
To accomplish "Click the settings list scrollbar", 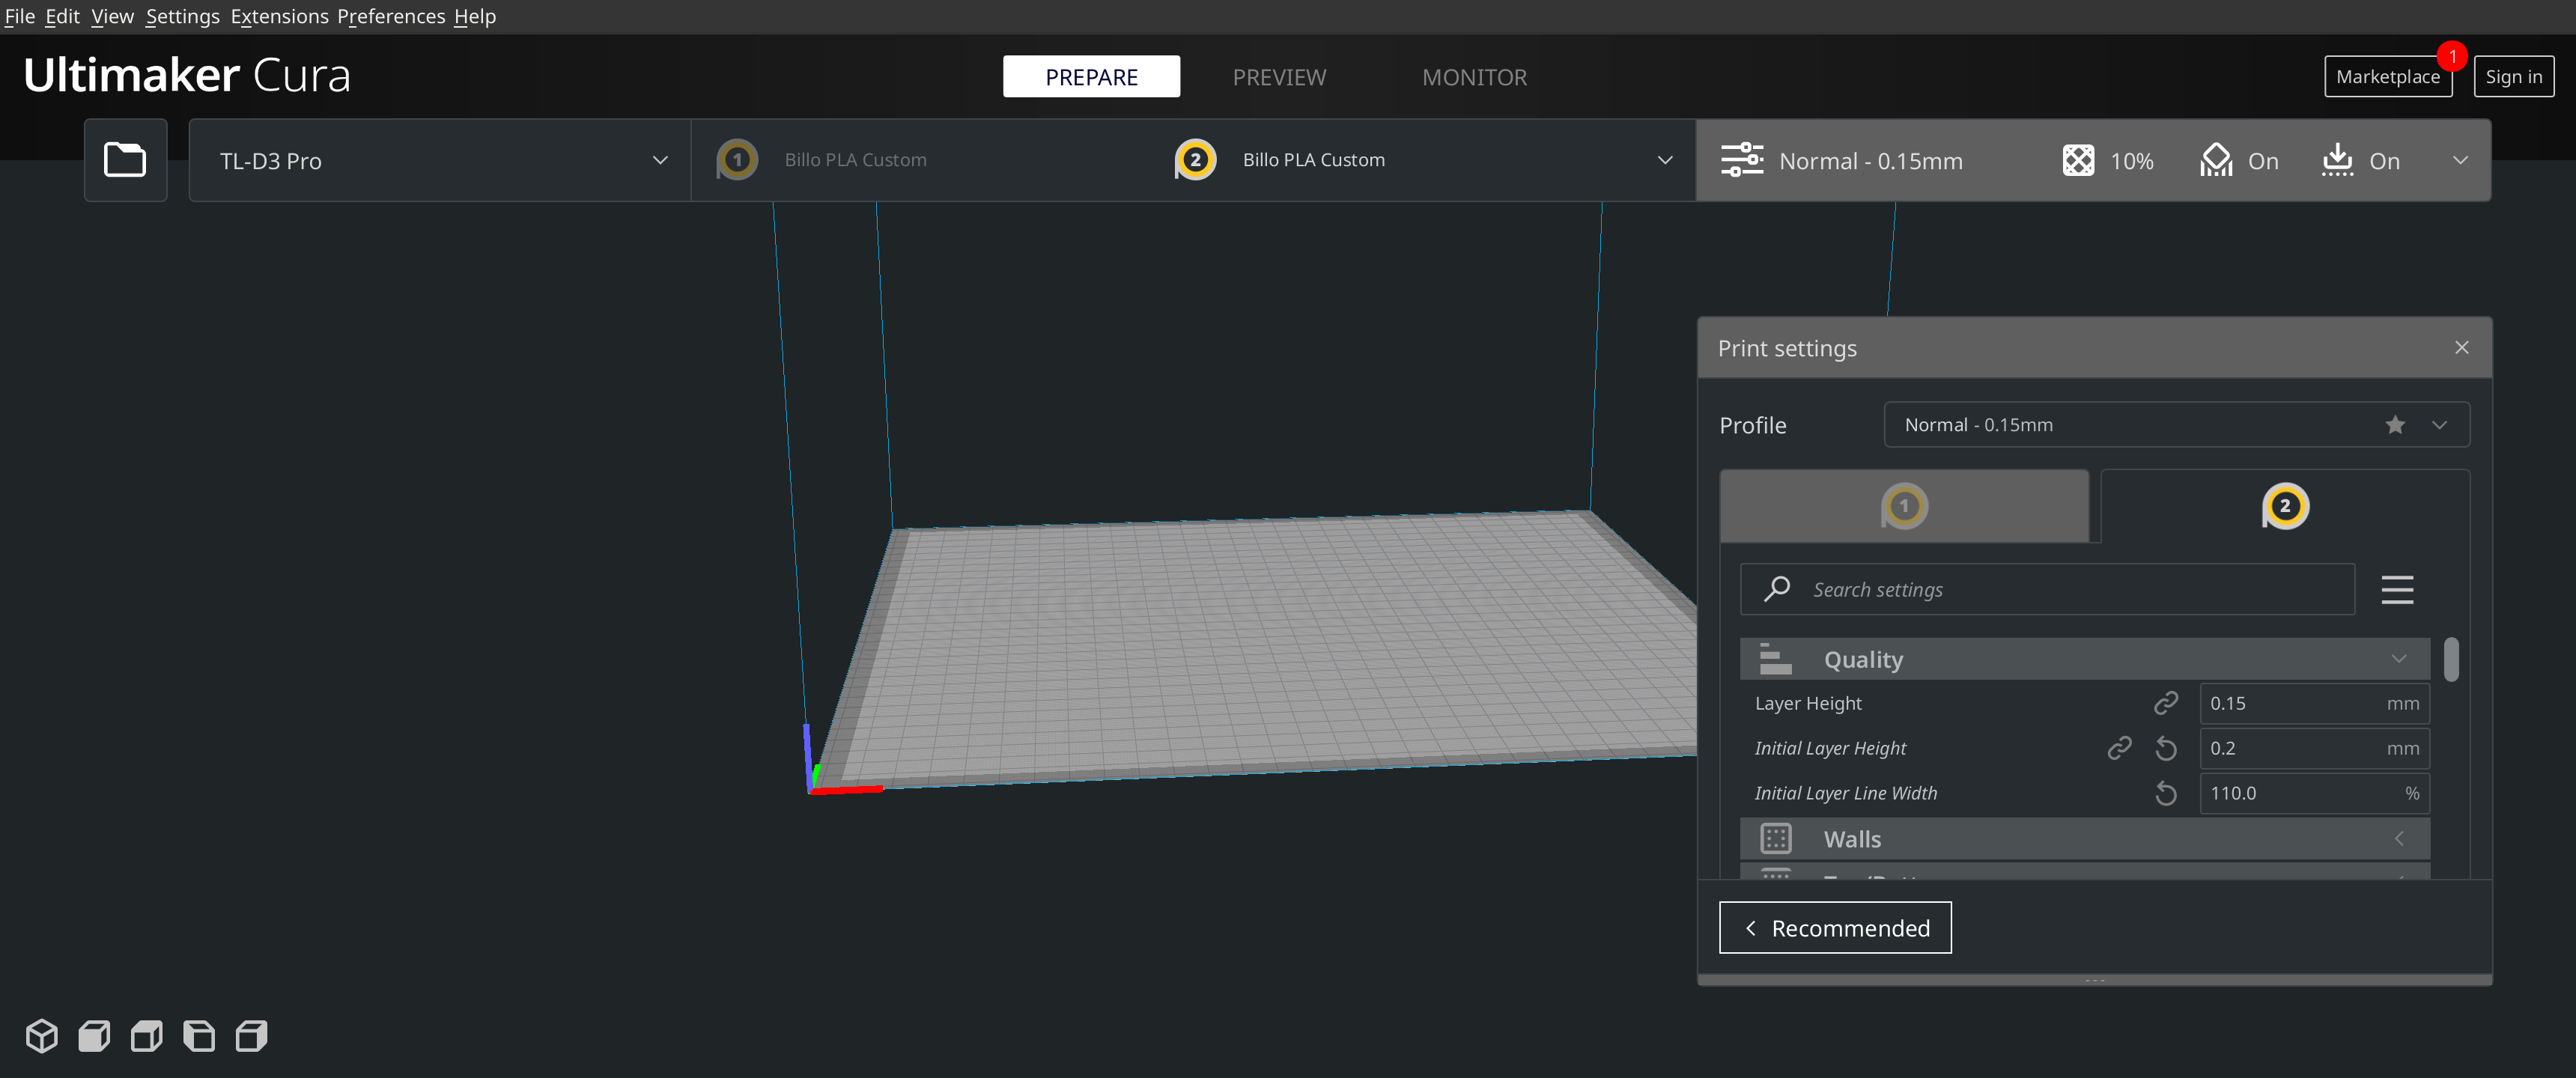I will coord(2451,659).
